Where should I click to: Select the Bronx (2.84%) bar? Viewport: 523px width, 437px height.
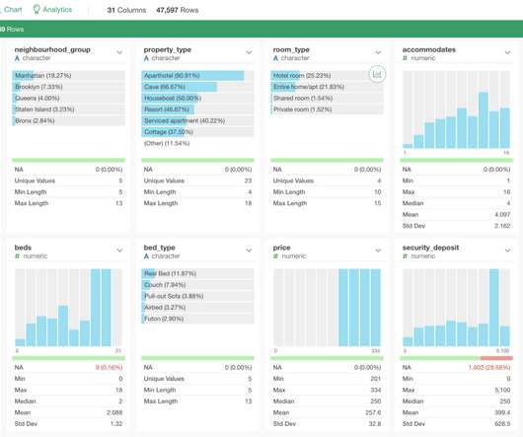coord(68,120)
